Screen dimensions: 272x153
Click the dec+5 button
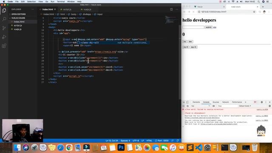[x=193, y=47]
